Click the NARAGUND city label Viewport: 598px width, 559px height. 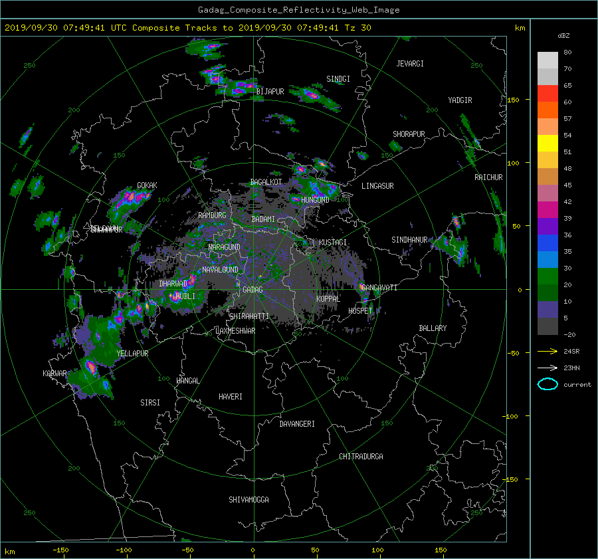(x=225, y=247)
